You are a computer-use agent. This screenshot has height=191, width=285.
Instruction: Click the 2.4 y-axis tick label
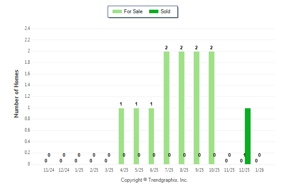tap(27, 29)
